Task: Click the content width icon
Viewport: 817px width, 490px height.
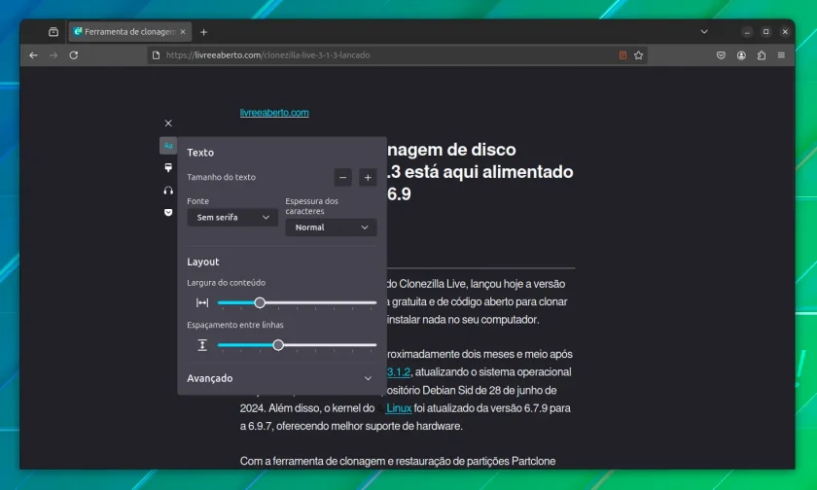Action: point(202,302)
